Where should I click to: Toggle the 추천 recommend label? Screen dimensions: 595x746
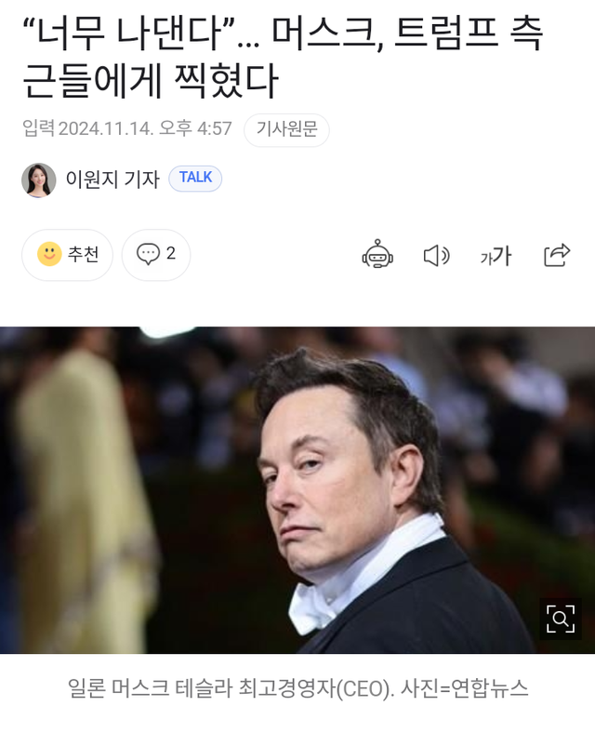coord(84,254)
